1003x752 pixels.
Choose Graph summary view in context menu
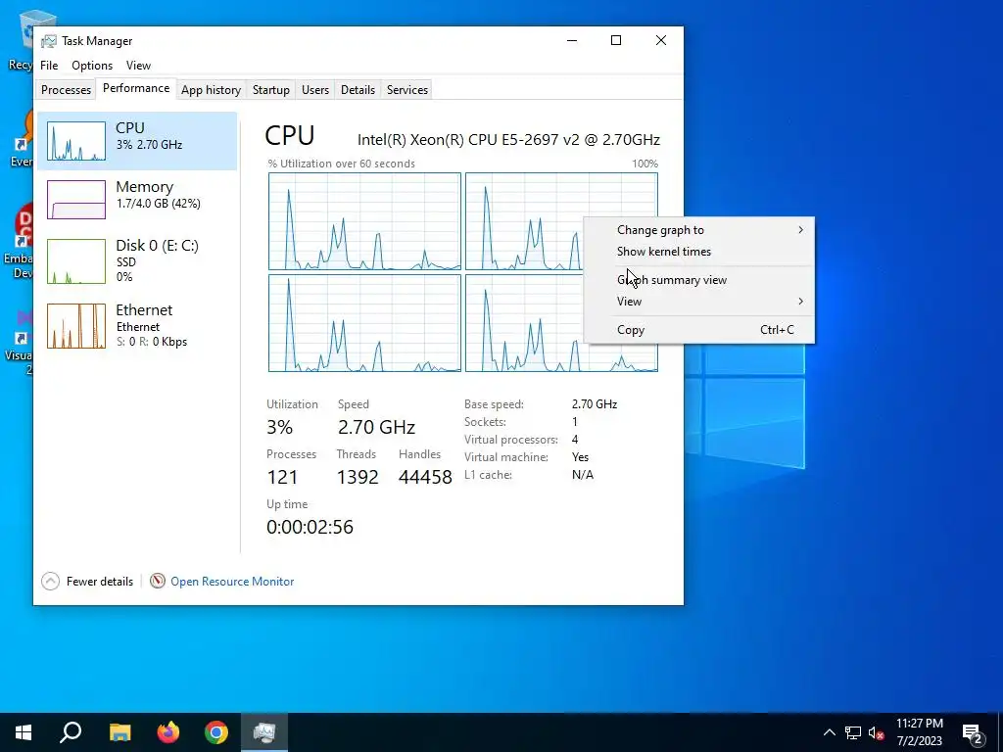pyautogui.click(x=699, y=280)
